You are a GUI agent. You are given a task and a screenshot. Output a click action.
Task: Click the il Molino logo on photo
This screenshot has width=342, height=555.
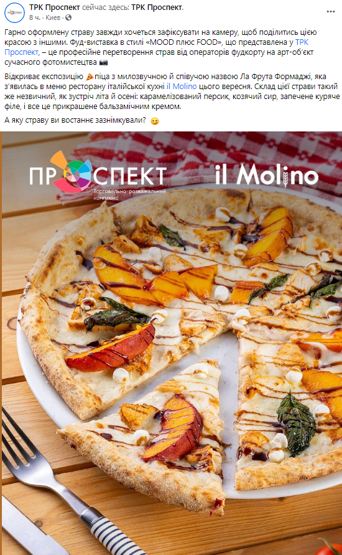tap(267, 175)
